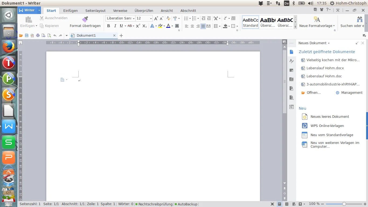This screenshot has width=368, height=207.
Task: Expand the line spacing dropdown
Action: click(220, 26)
